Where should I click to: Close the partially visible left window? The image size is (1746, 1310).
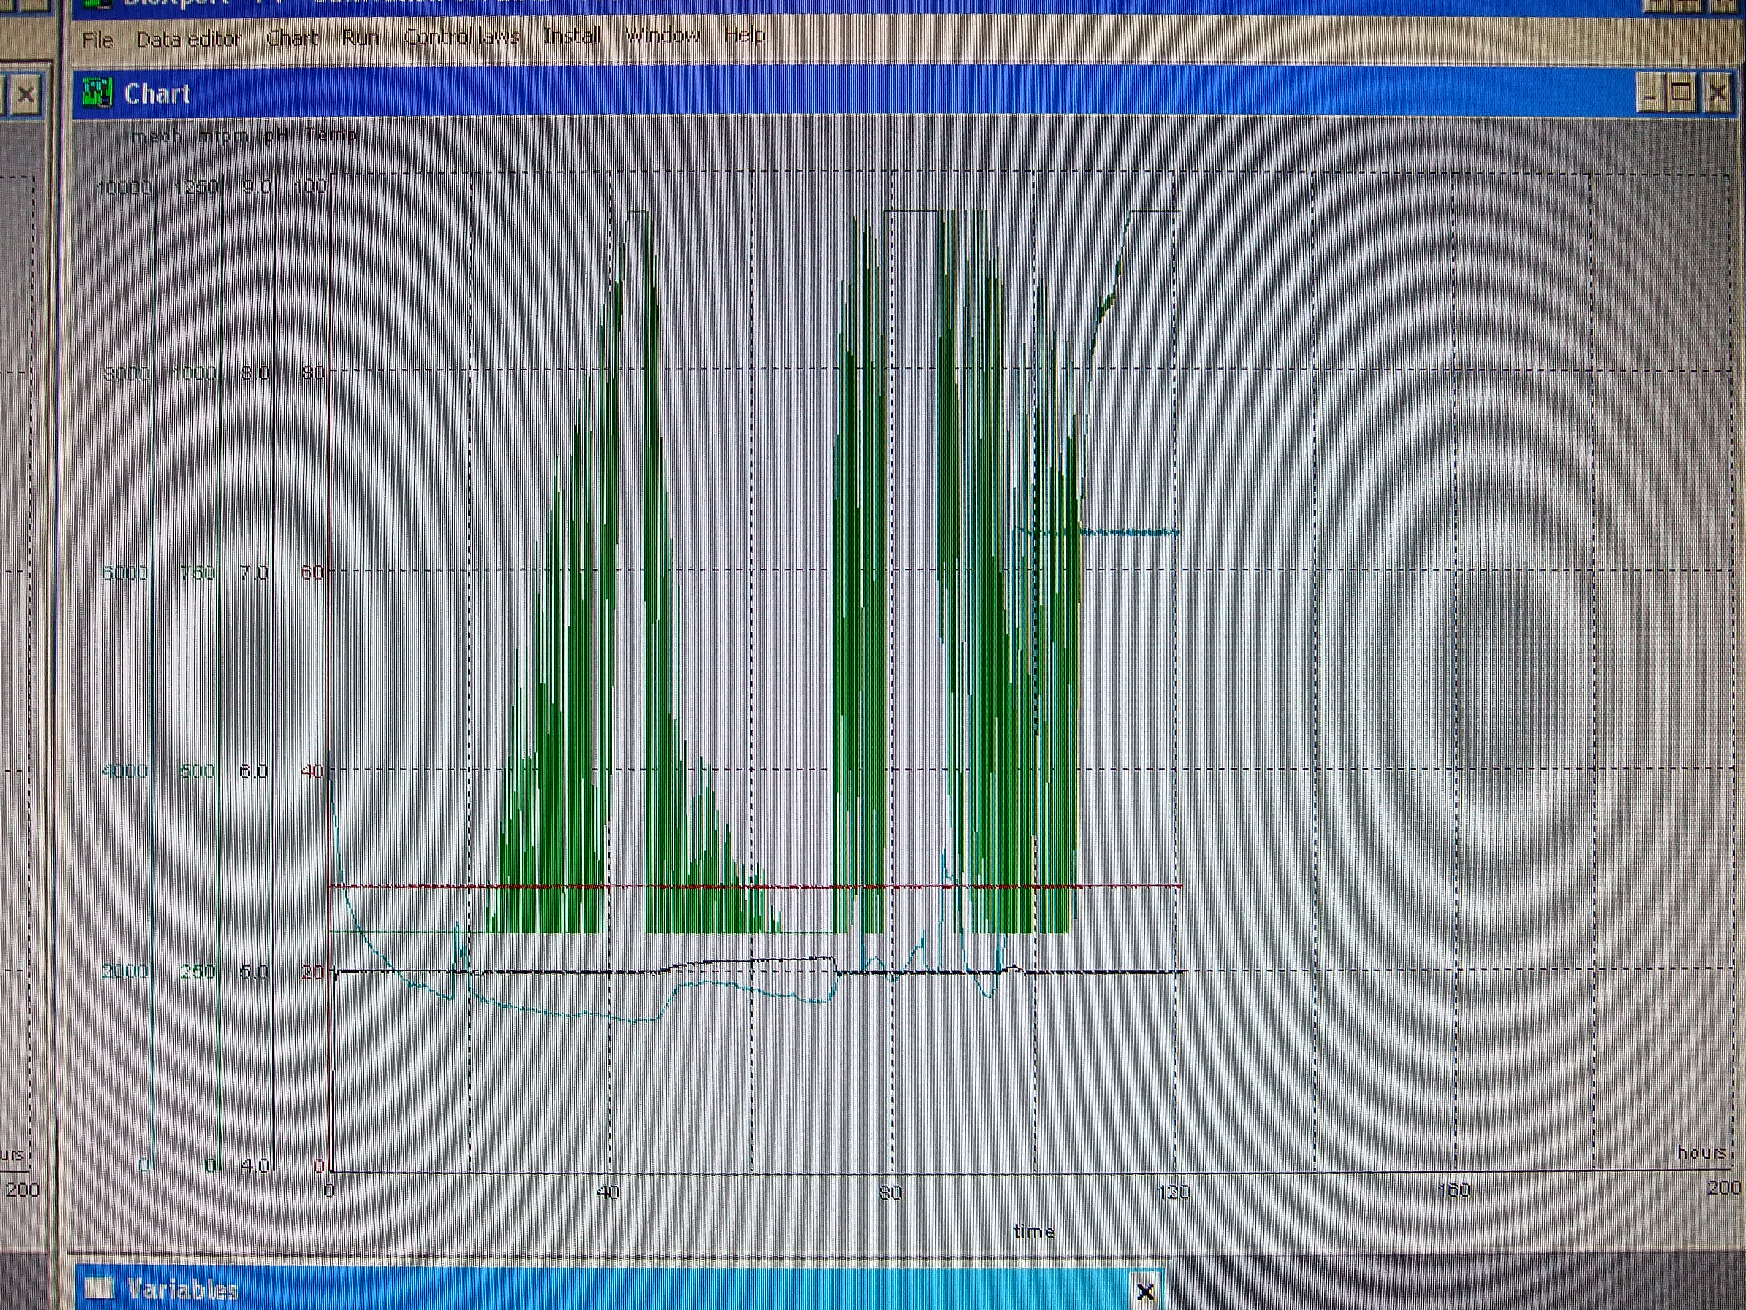(x=26, y=96)
